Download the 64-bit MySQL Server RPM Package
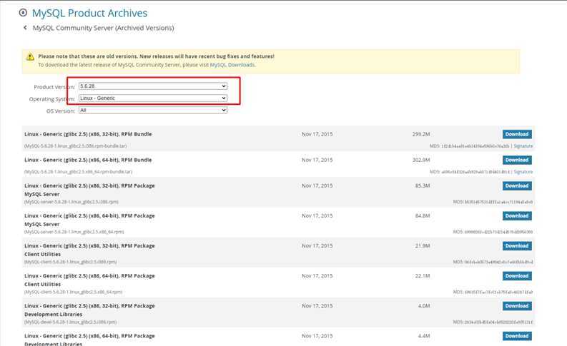The height and width of the screenshot is (346, 567). (x=517, y=215)
